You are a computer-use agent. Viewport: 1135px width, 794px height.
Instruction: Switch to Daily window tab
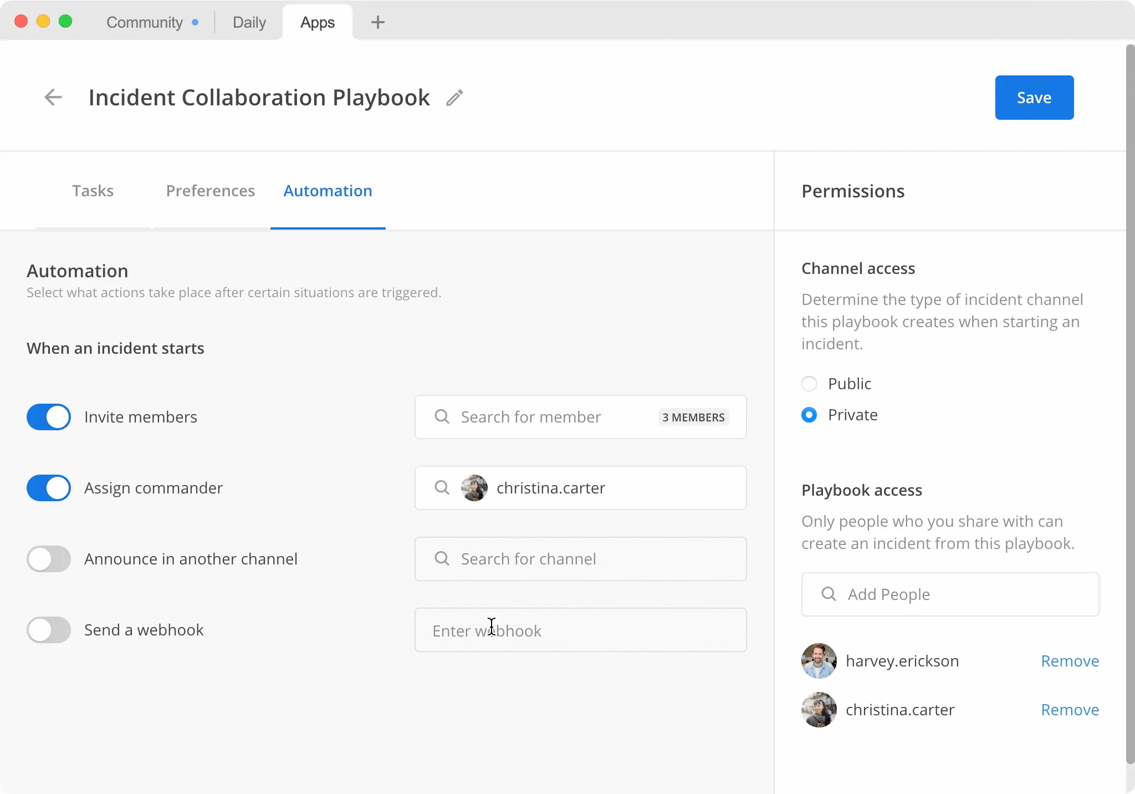[249, 22]
